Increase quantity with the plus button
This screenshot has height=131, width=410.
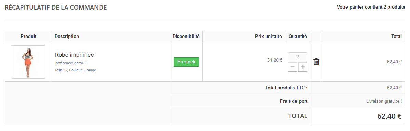303,67
